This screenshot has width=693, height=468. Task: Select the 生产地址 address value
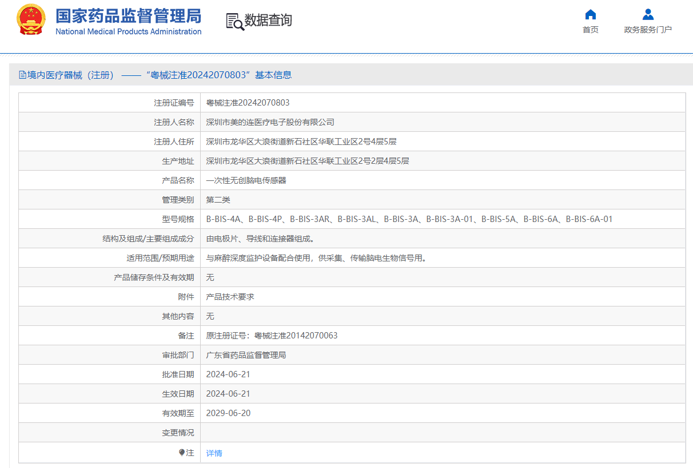click(x=308, y=161)
